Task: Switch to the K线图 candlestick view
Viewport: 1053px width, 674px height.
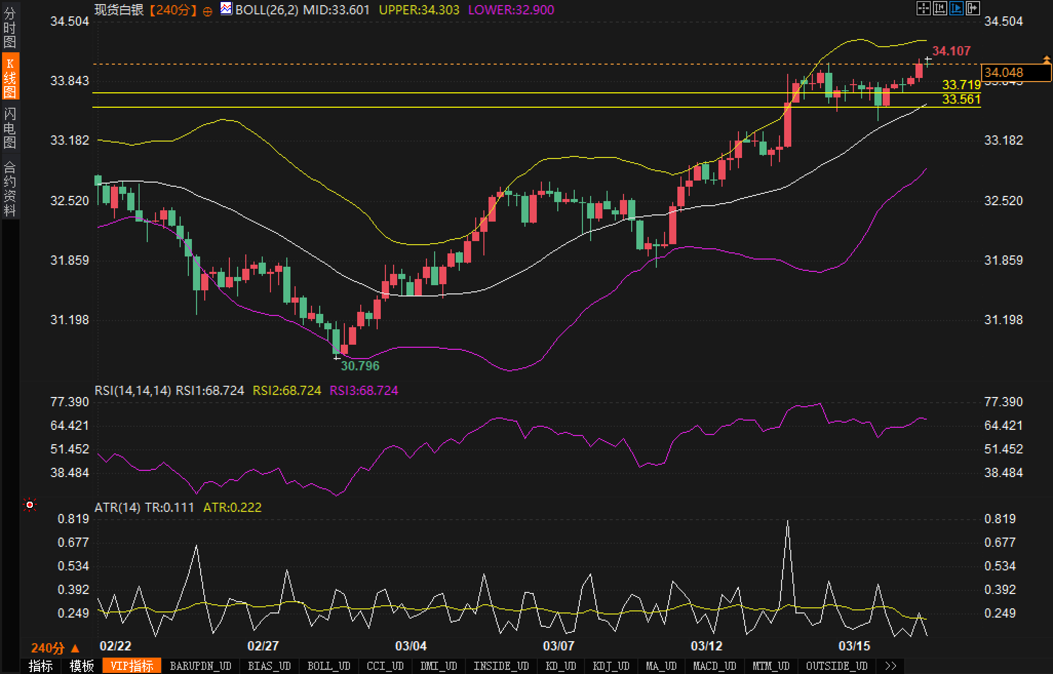Action: pyautogui.click(x=10, y=77)
